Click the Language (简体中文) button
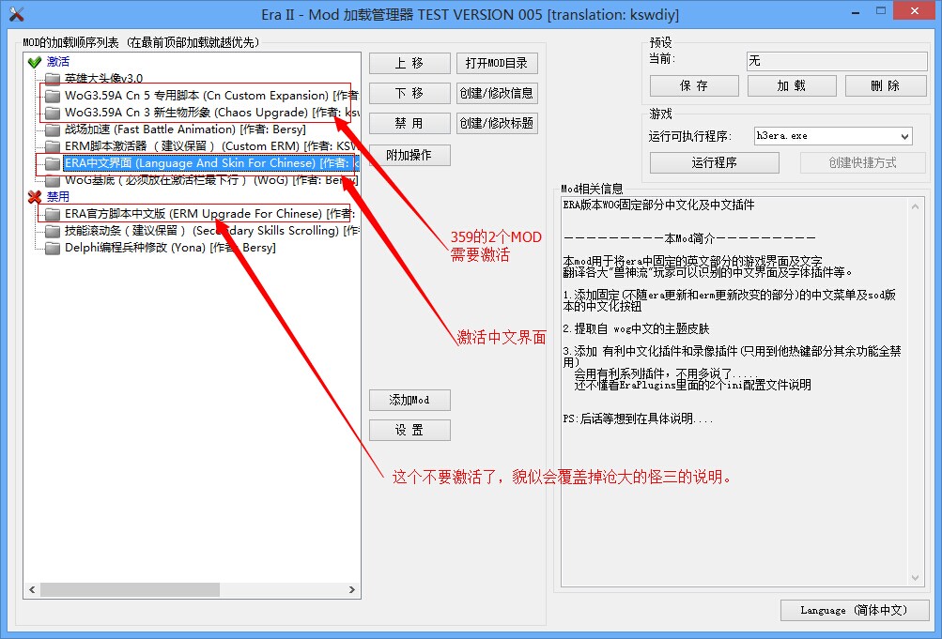The width and height of the screenshot is (942, 639). 854,610
